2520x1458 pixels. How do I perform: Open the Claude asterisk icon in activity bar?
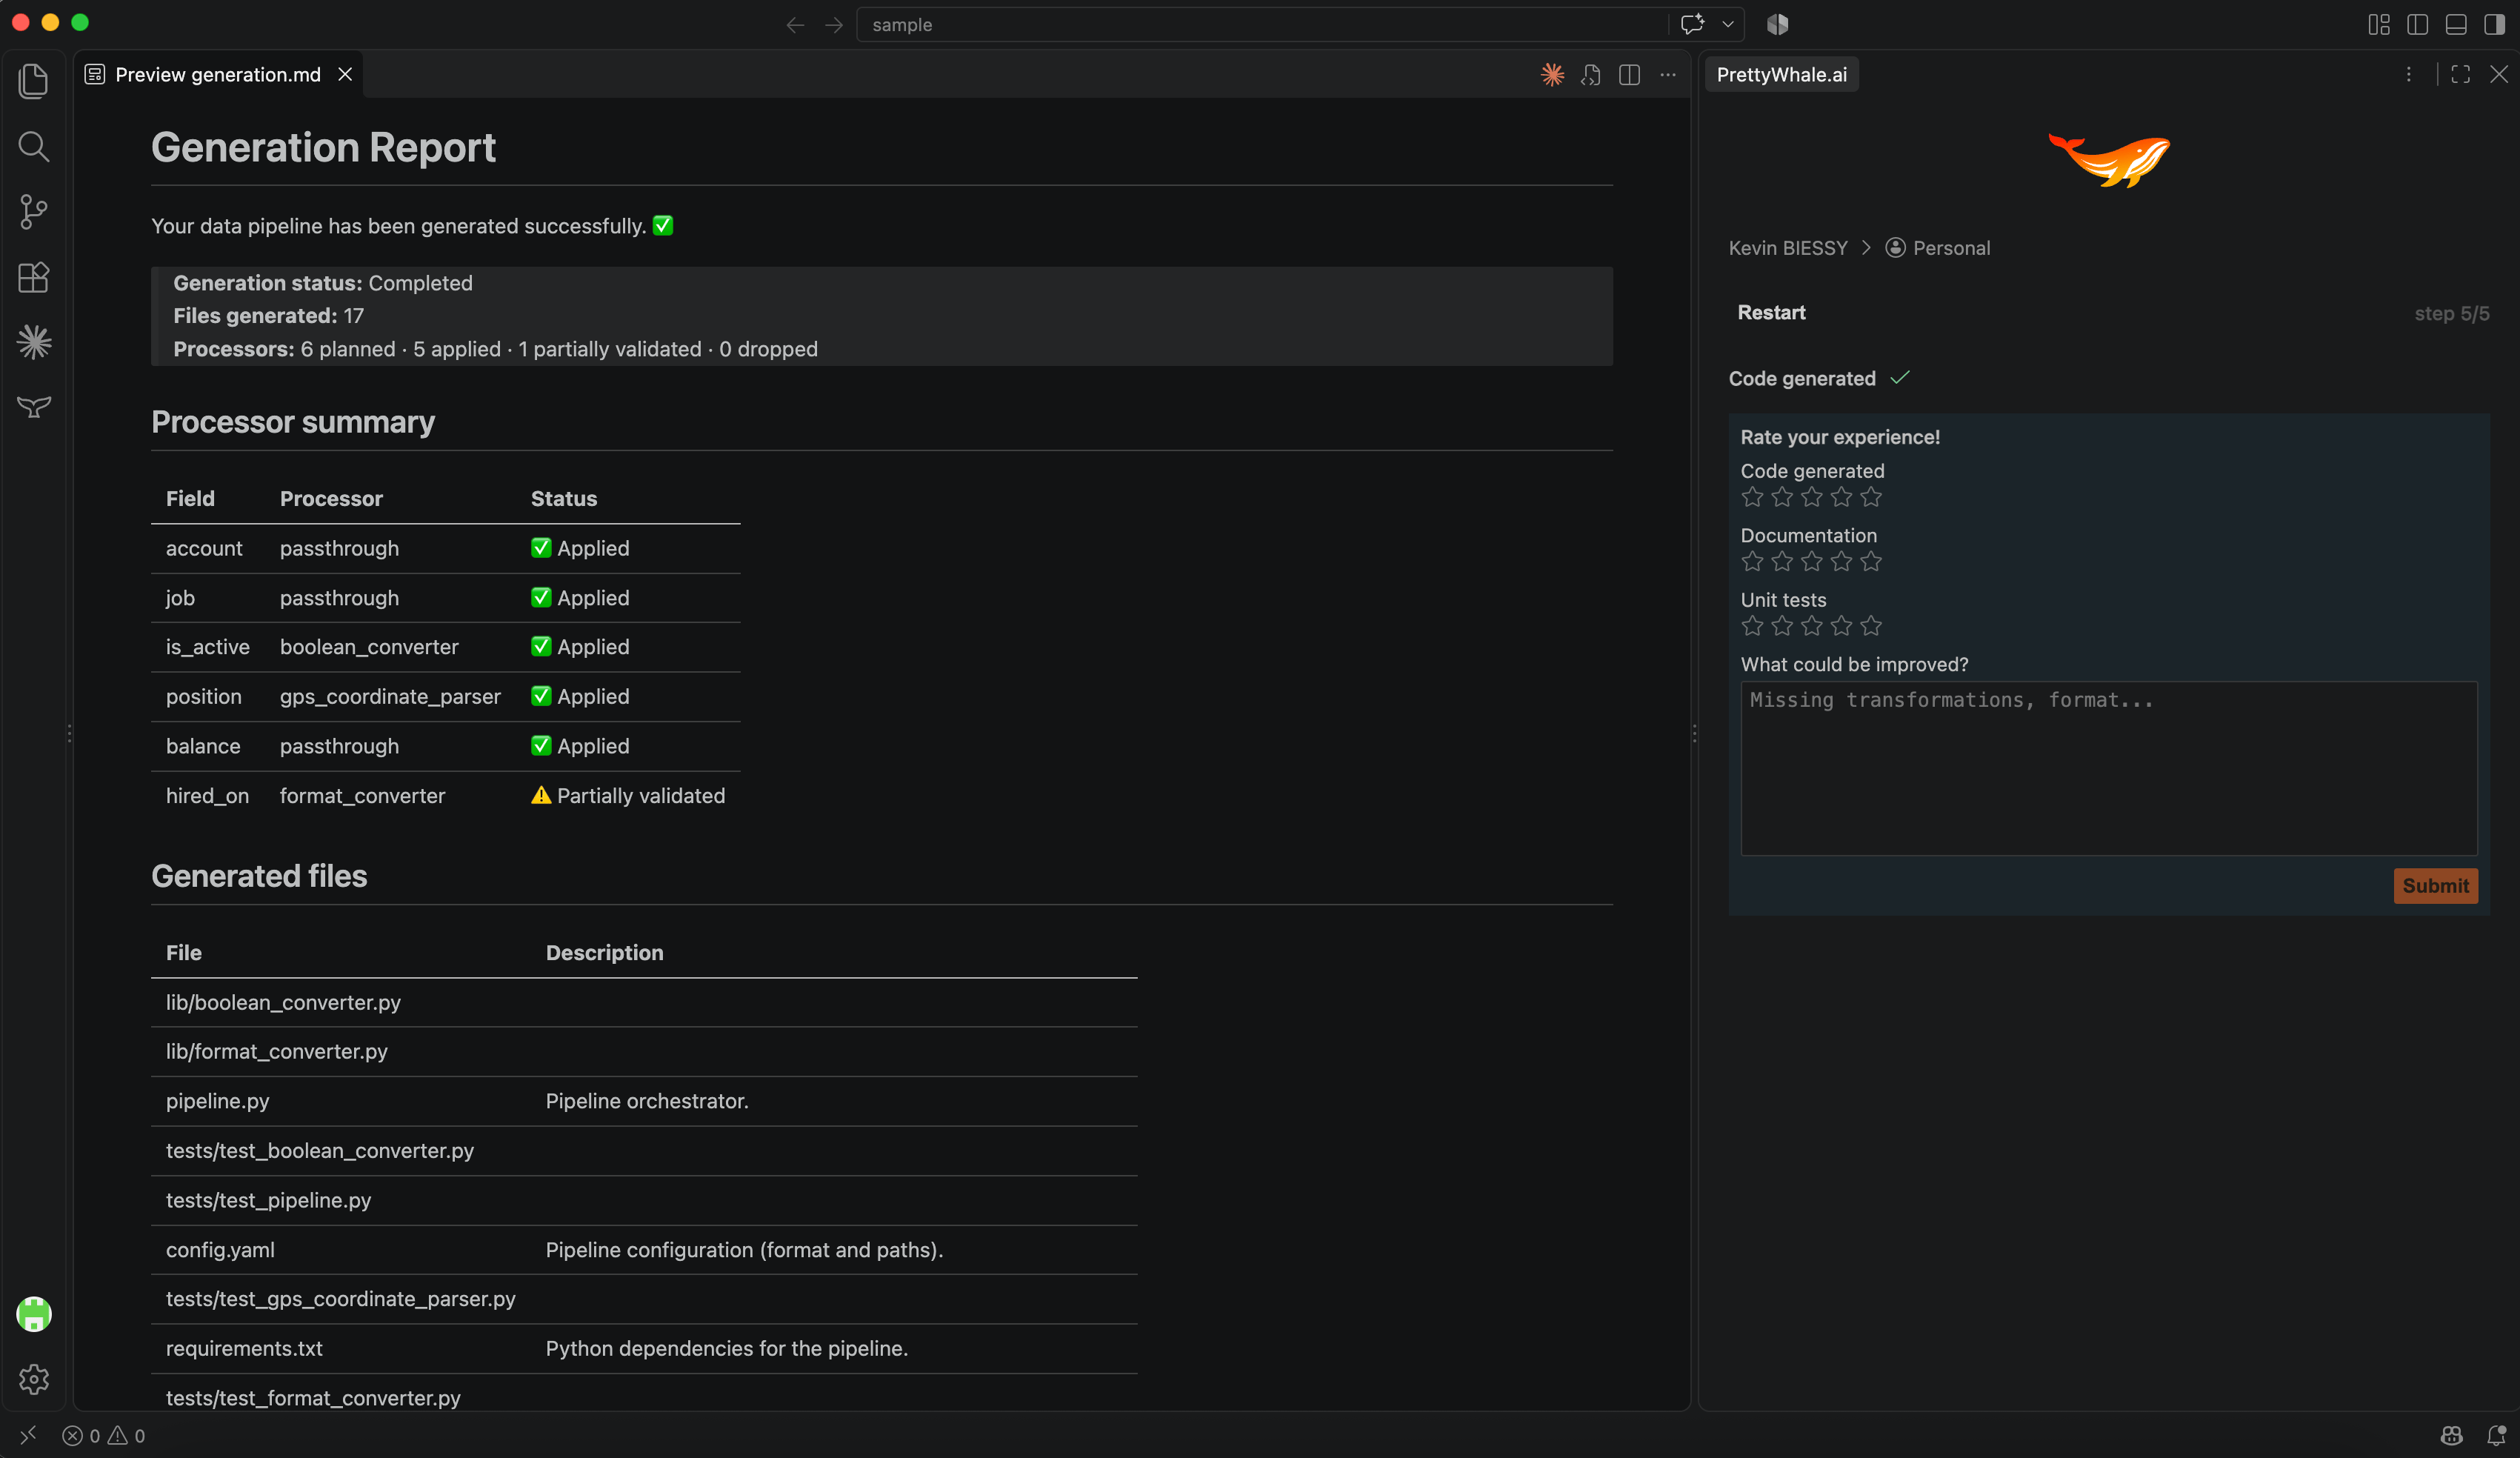click(34, 343)
